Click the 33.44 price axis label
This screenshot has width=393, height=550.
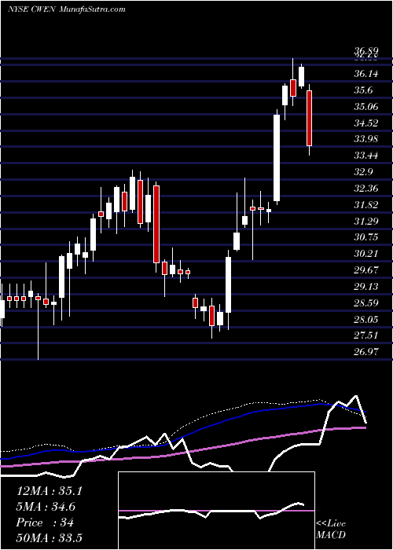(366, 156)
